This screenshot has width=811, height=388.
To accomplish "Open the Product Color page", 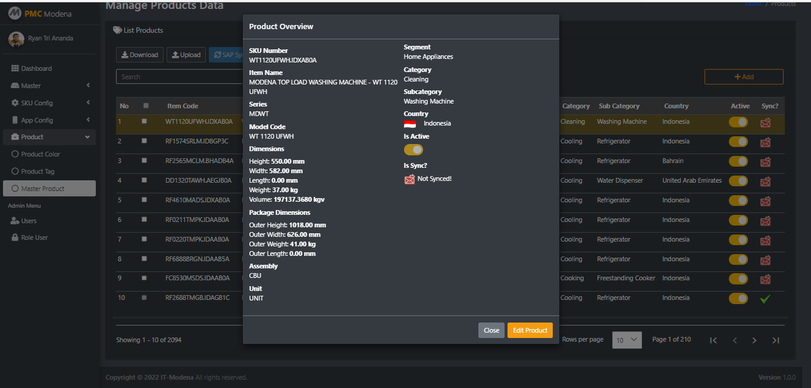I will pyautogui.click(x=51, y=154).
